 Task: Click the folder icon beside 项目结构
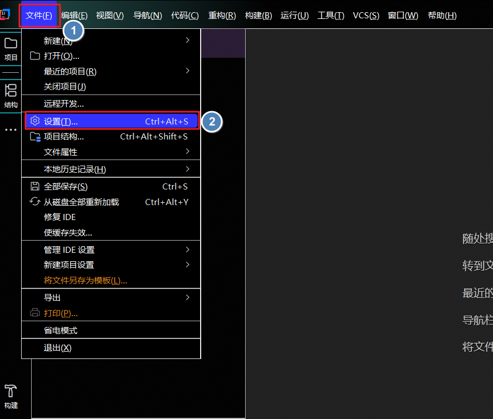coord(35,137)
